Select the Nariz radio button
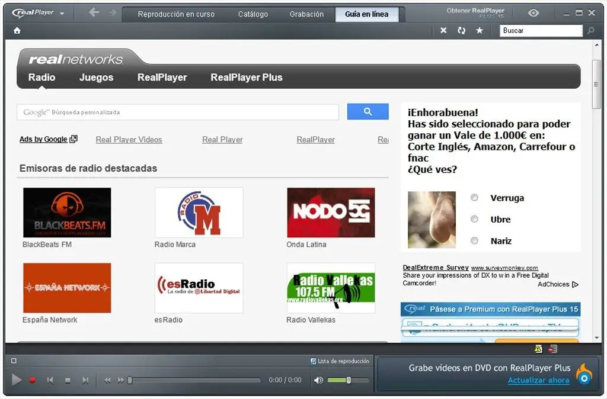This screenshot has width=607, height=399. click(474, 240)
